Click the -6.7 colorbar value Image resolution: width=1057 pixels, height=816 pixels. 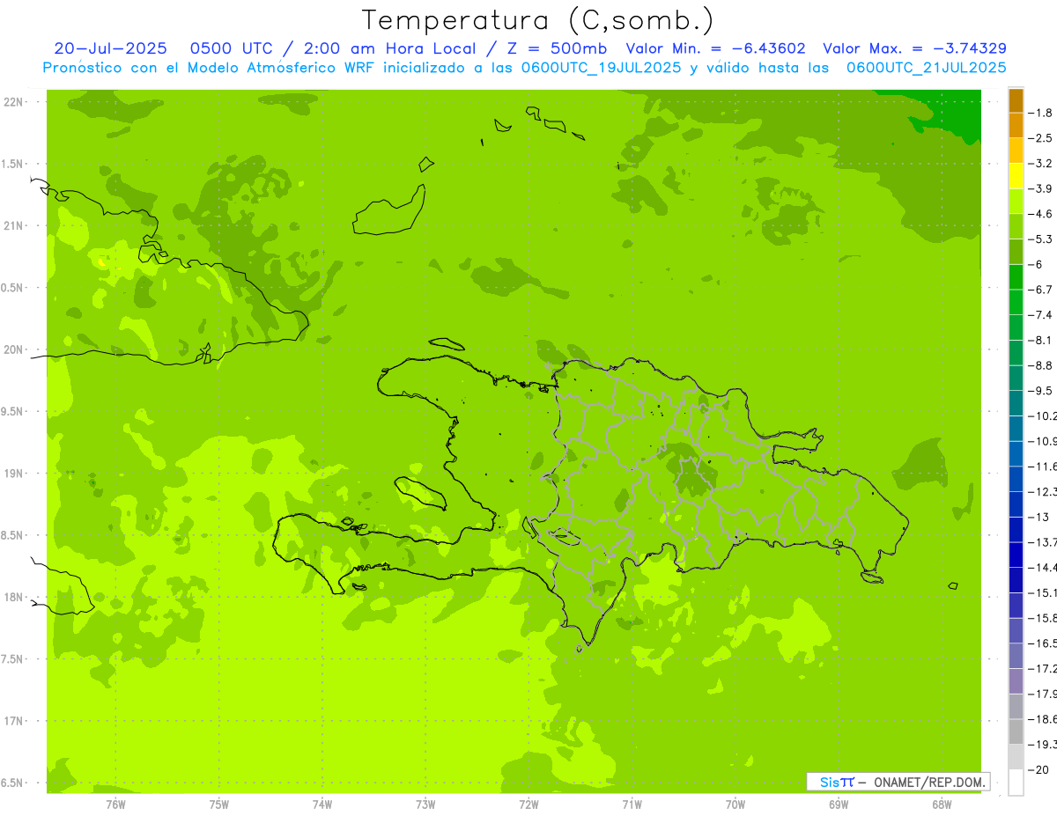pyautogui.click(x=1042, y=290)
